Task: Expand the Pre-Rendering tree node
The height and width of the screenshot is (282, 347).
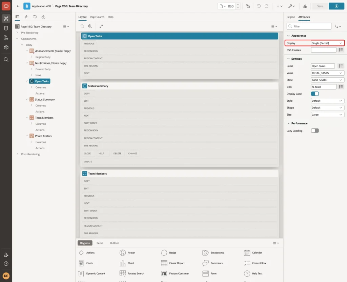Action: tap(17, 33)
